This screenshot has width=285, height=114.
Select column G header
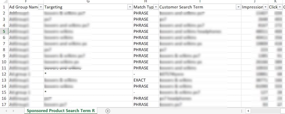point(88,2)
